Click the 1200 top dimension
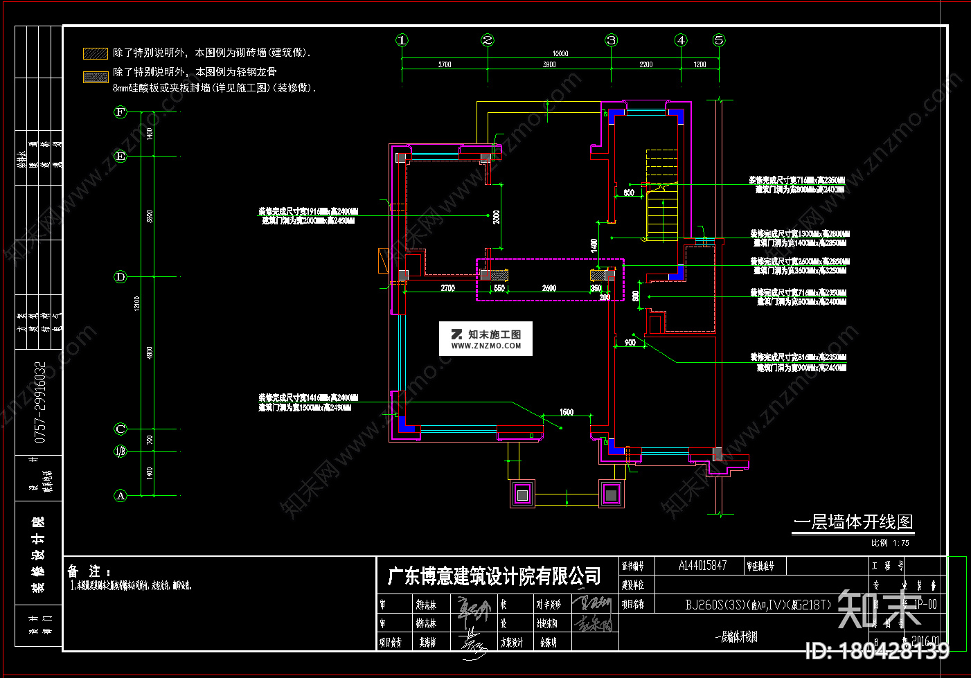This screenshot has width=971, height=678. 700,64
